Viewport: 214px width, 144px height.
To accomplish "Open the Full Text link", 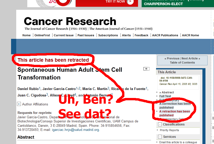I will coord(165,96).
